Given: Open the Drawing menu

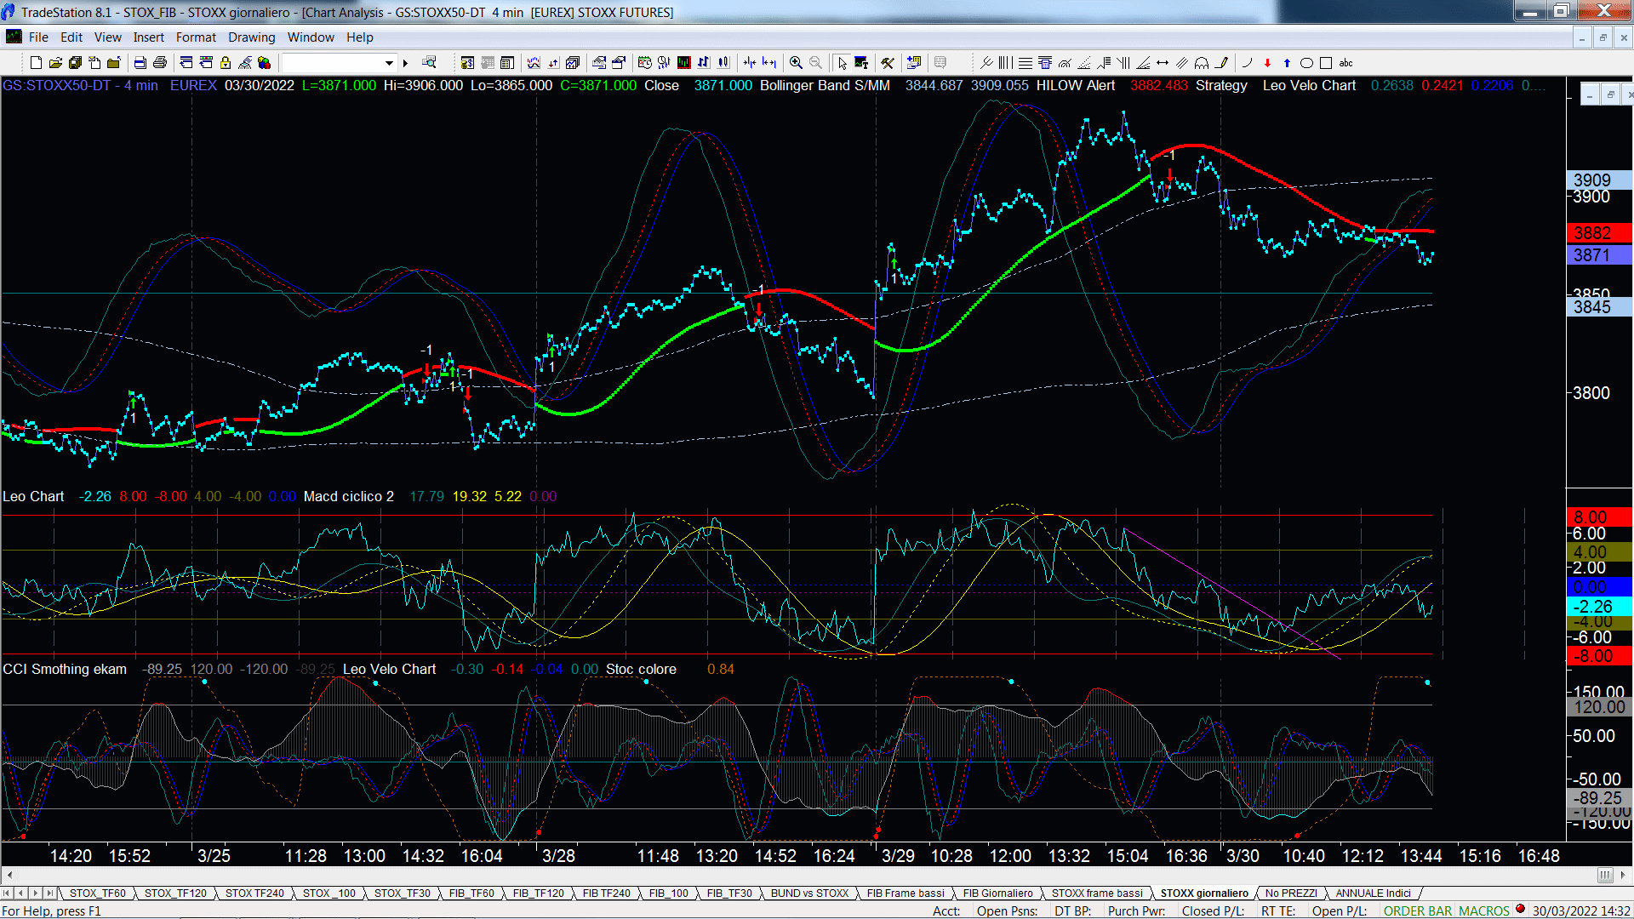Looking at the screenshot, I should coord(251,37).
